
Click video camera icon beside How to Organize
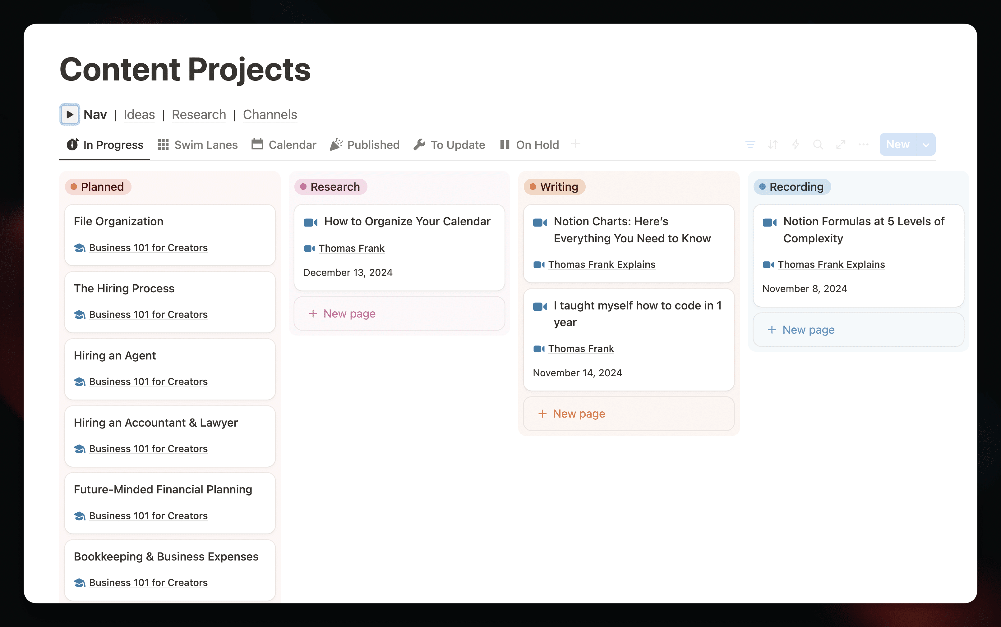(x=311, y=222)
